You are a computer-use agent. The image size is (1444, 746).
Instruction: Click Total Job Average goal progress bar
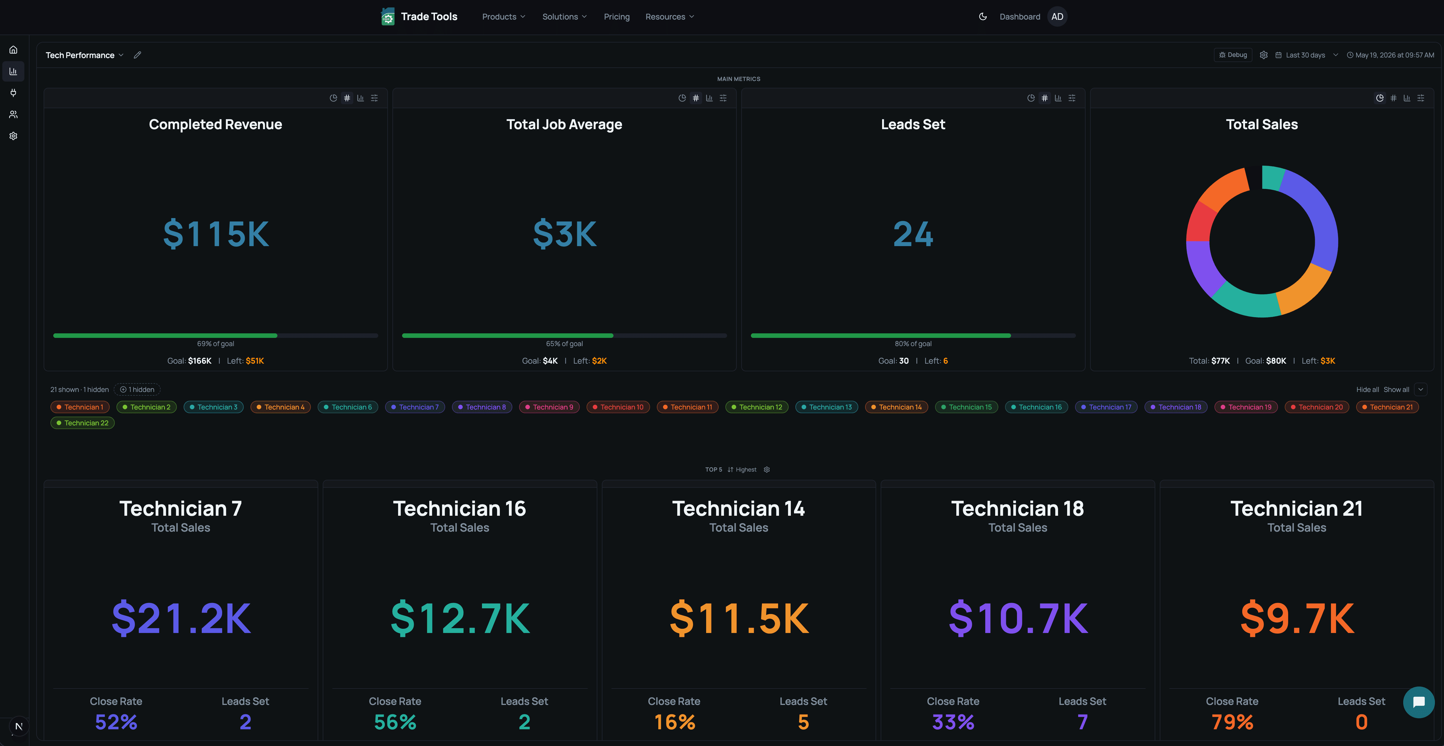[564, 336]
